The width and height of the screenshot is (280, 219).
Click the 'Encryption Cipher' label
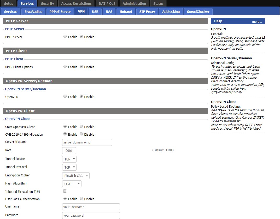point(17,175)
